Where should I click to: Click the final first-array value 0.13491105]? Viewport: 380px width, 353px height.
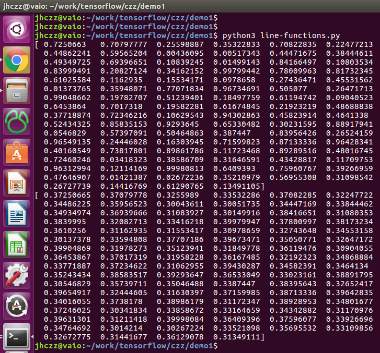point(239,187)
